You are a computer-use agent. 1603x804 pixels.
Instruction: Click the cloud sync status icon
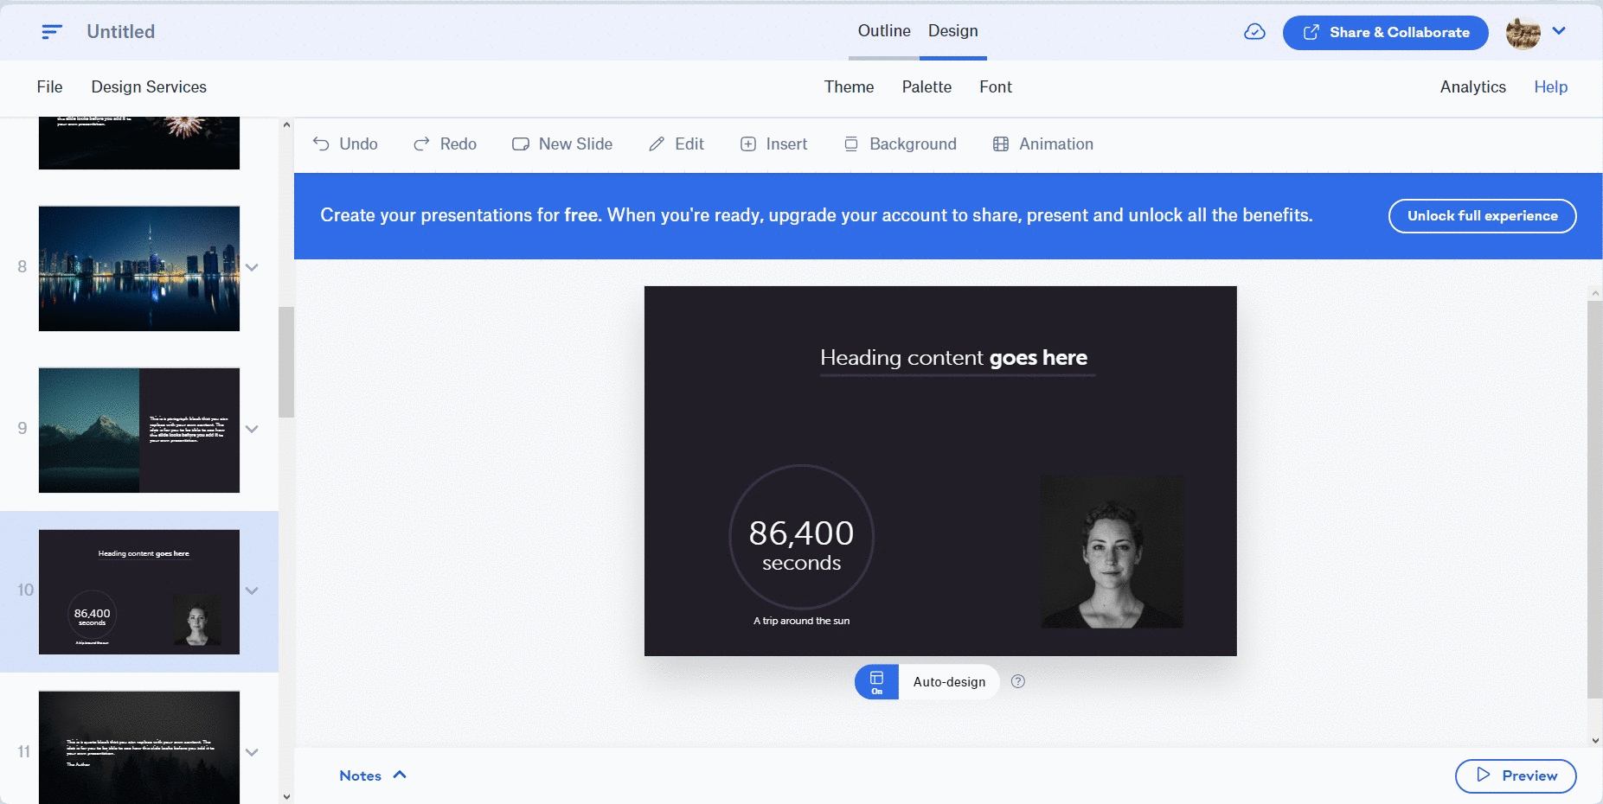(1254, 32)
